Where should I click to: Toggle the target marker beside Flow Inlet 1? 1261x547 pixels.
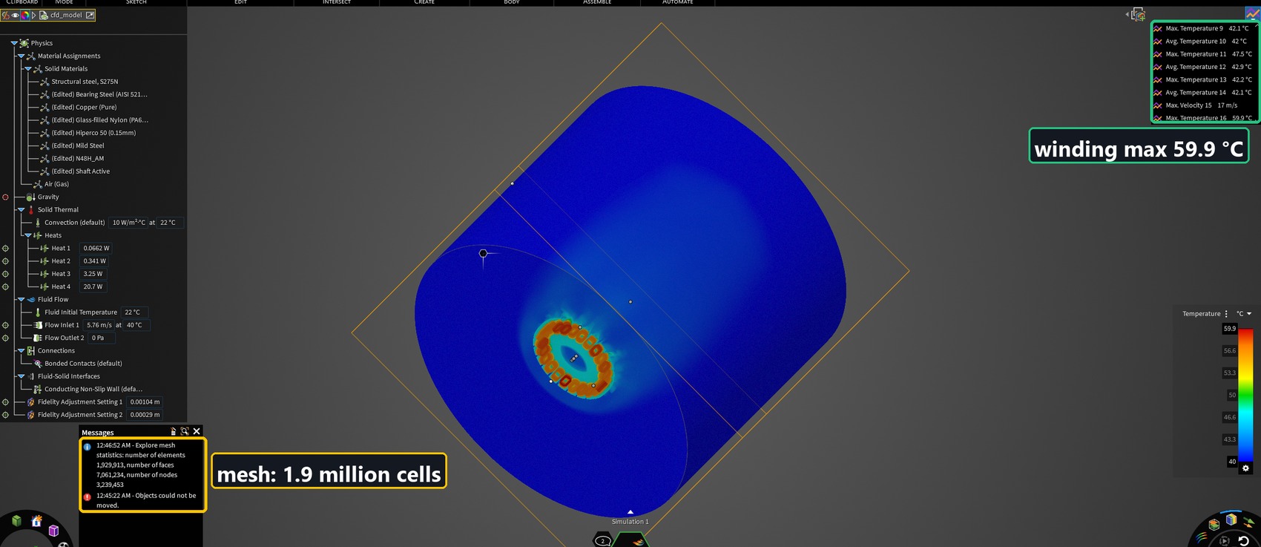(x=6, y=325)
